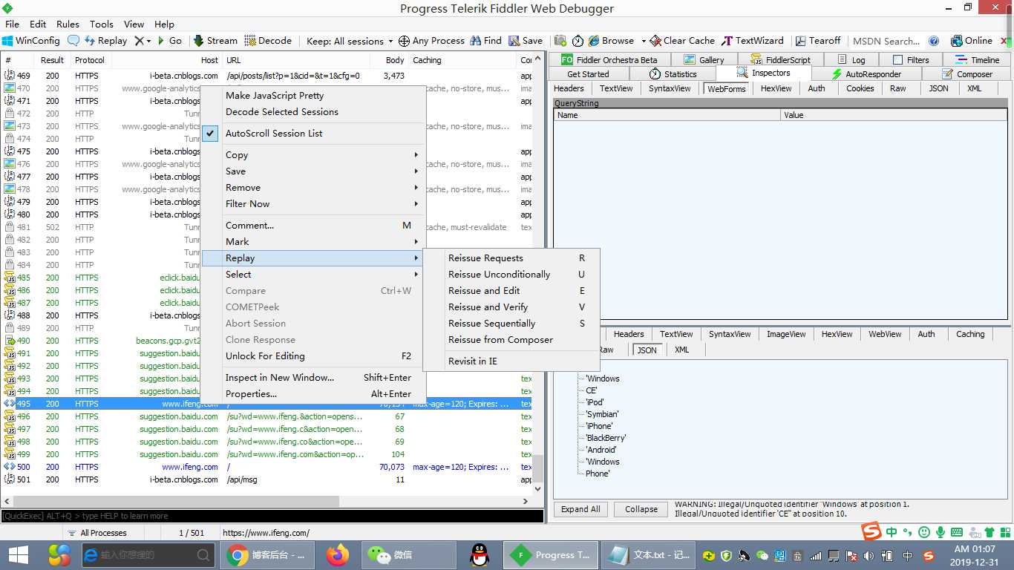1014x570 pixels.
Task: Open the AutoResponder tab
Action: point(866,74)
